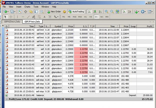Draw a horizontal line tool
Screen dimensions: 156x108
pyautogui.click(x=23, y=17)
